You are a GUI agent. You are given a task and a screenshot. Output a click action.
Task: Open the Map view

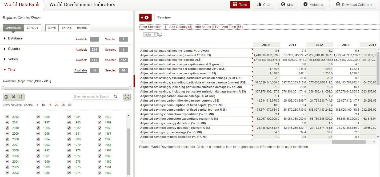[287, 5]
